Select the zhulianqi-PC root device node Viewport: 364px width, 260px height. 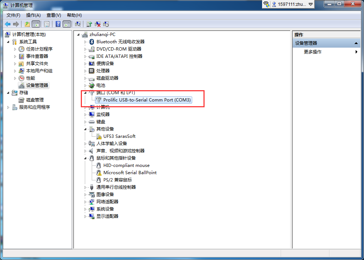point(102,35)
